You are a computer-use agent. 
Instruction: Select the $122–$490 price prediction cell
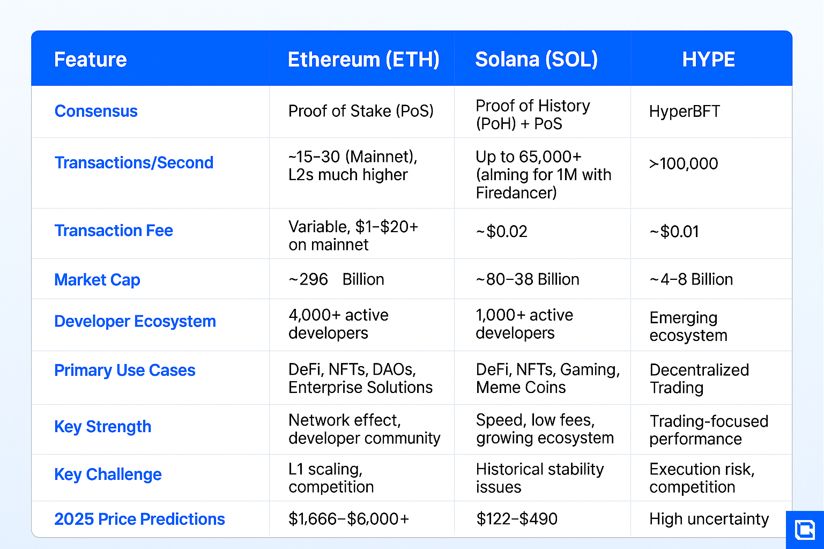point(517,519)
